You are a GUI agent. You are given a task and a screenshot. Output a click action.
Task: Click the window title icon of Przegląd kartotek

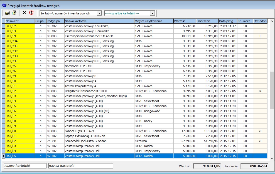4,6
